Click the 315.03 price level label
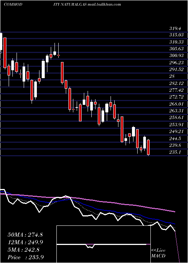 [x=176, y=35]
